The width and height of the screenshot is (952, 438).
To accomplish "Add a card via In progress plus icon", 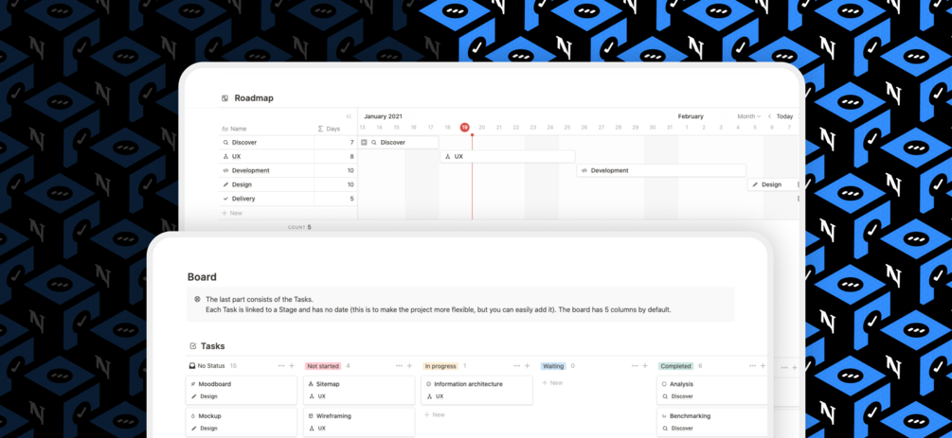I will (527, 366).
